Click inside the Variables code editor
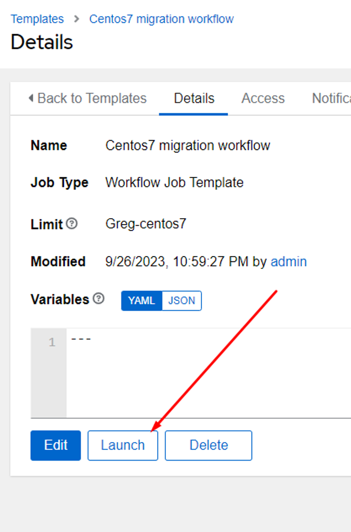The height and width of the screenshot is (532, 351). coord(208,373)
